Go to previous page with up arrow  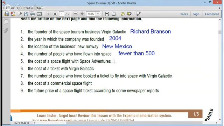(48, 14)
